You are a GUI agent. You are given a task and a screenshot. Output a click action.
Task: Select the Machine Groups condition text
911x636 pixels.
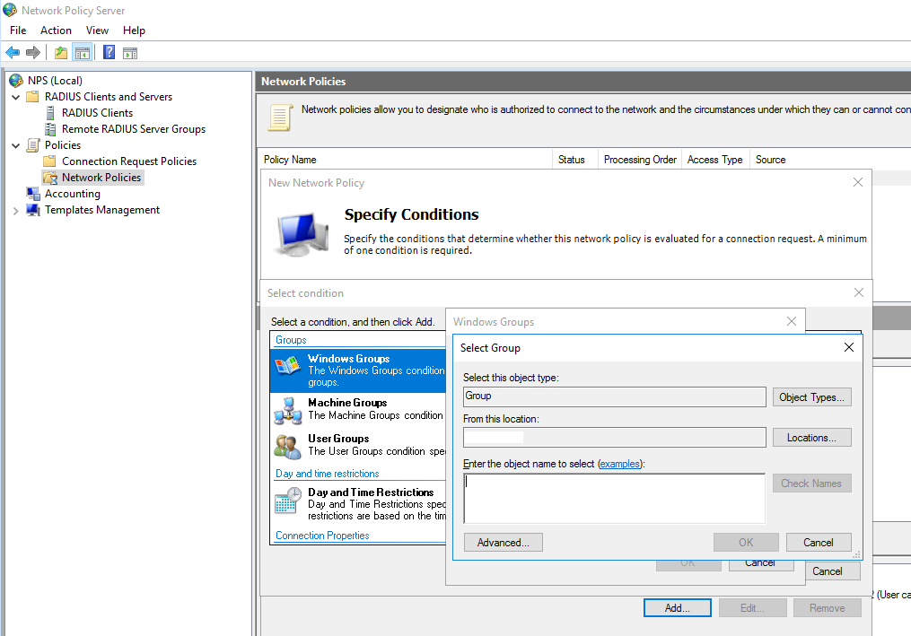[347, 403]
